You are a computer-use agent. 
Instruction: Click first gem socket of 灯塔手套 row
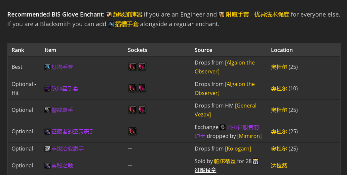pyautogui.click(x=133, y=67)
